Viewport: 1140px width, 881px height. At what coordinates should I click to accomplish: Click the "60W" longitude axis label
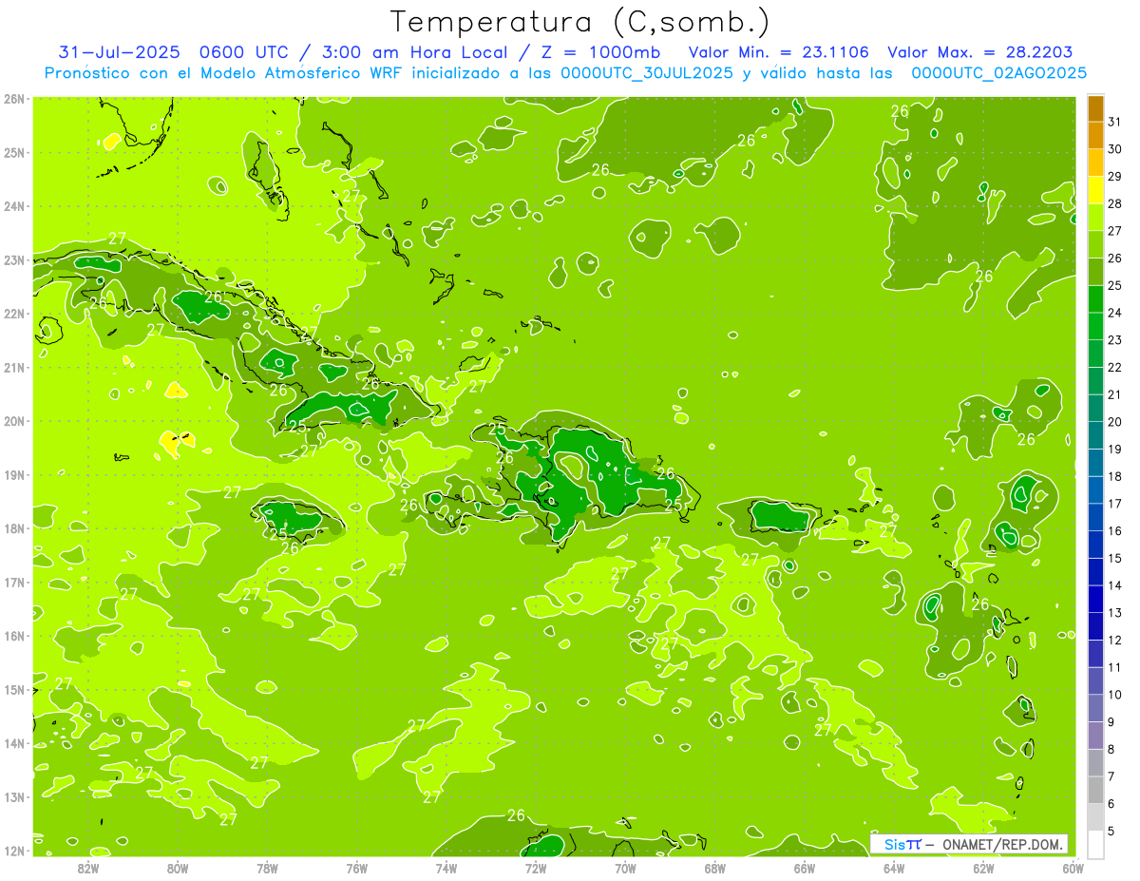point(1073,868)
